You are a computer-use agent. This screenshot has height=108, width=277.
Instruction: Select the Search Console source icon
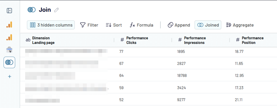point(9,50)
